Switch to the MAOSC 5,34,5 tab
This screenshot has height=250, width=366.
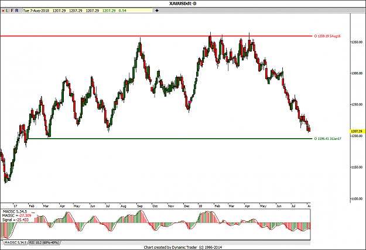pyautogui.click(x=15, y=243)
